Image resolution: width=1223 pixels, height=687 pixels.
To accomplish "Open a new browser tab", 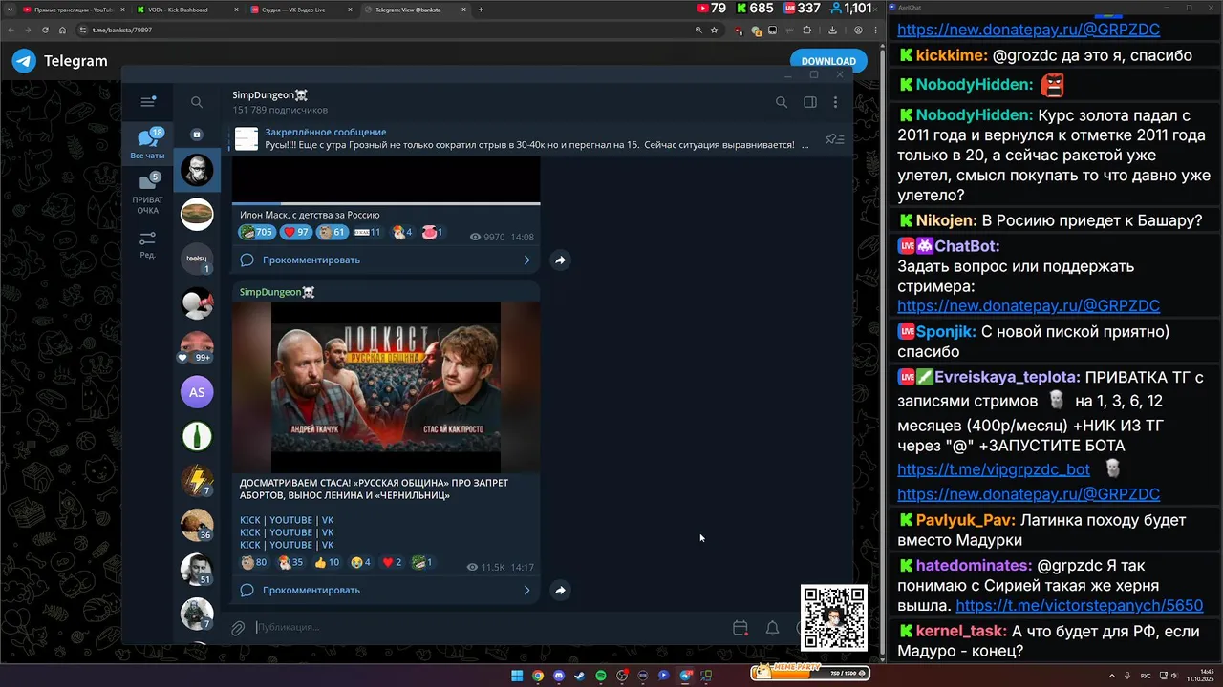I will pos(481,10).
